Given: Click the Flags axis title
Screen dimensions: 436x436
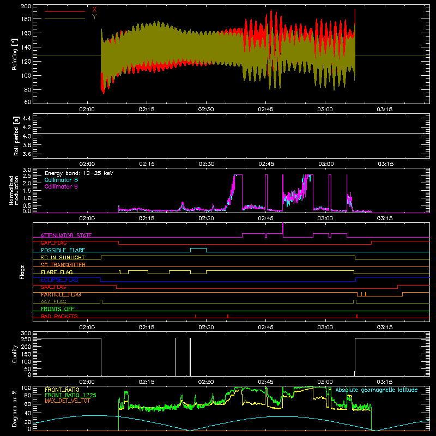Looking at the screenshot, I should (22, 272).
